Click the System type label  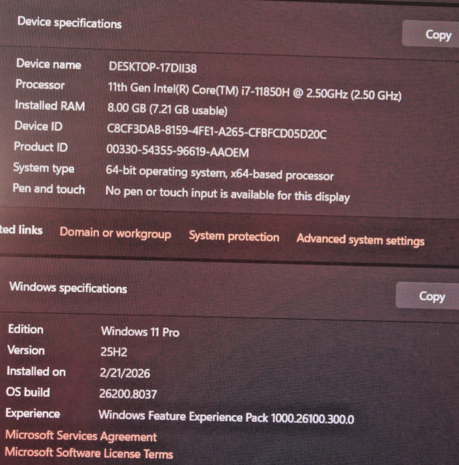click(x=44, y=168)
